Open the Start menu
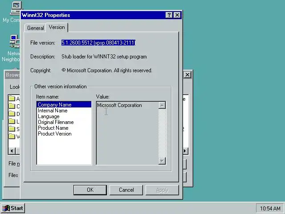 (x=13, y=208)
